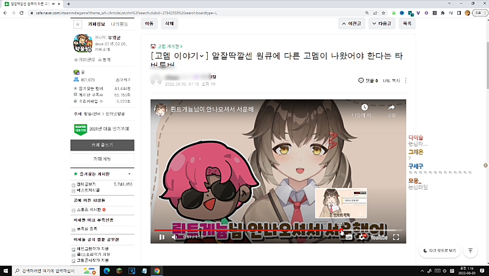This screenshot has width=489, height=276.
Task: Open Windows notification center icon
Action: click(x=482, y=270)
